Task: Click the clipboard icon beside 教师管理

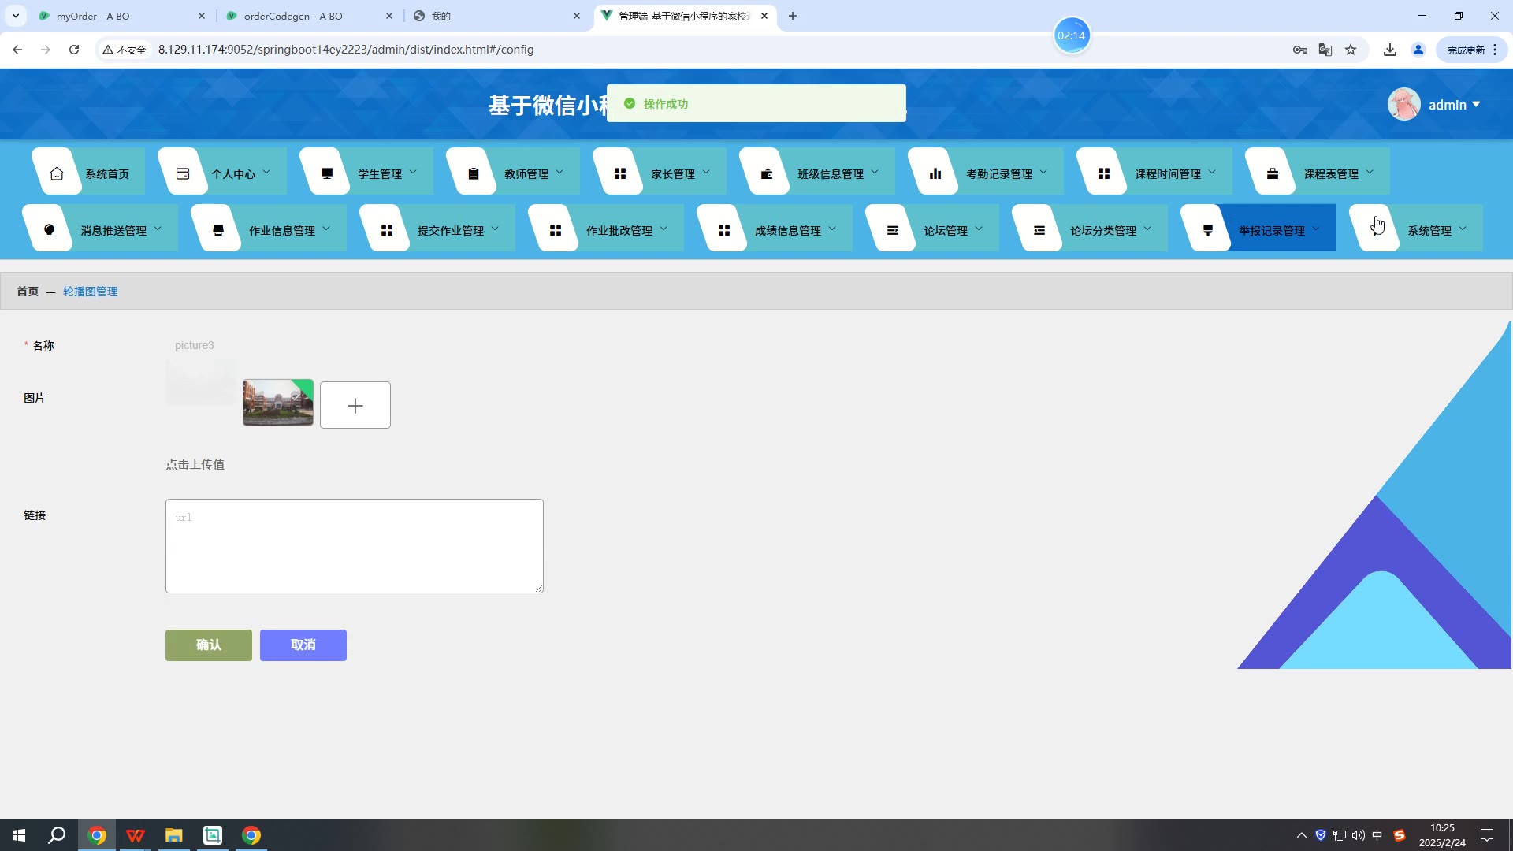Action: (474, 173)
